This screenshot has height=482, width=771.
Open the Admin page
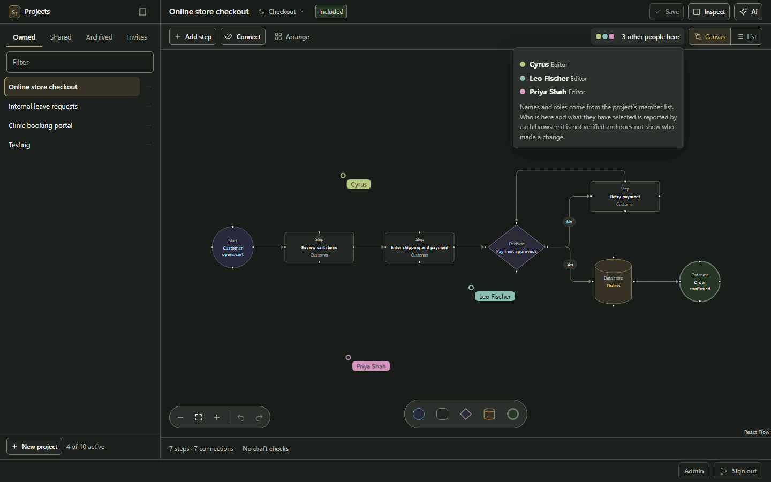[694, 471]
